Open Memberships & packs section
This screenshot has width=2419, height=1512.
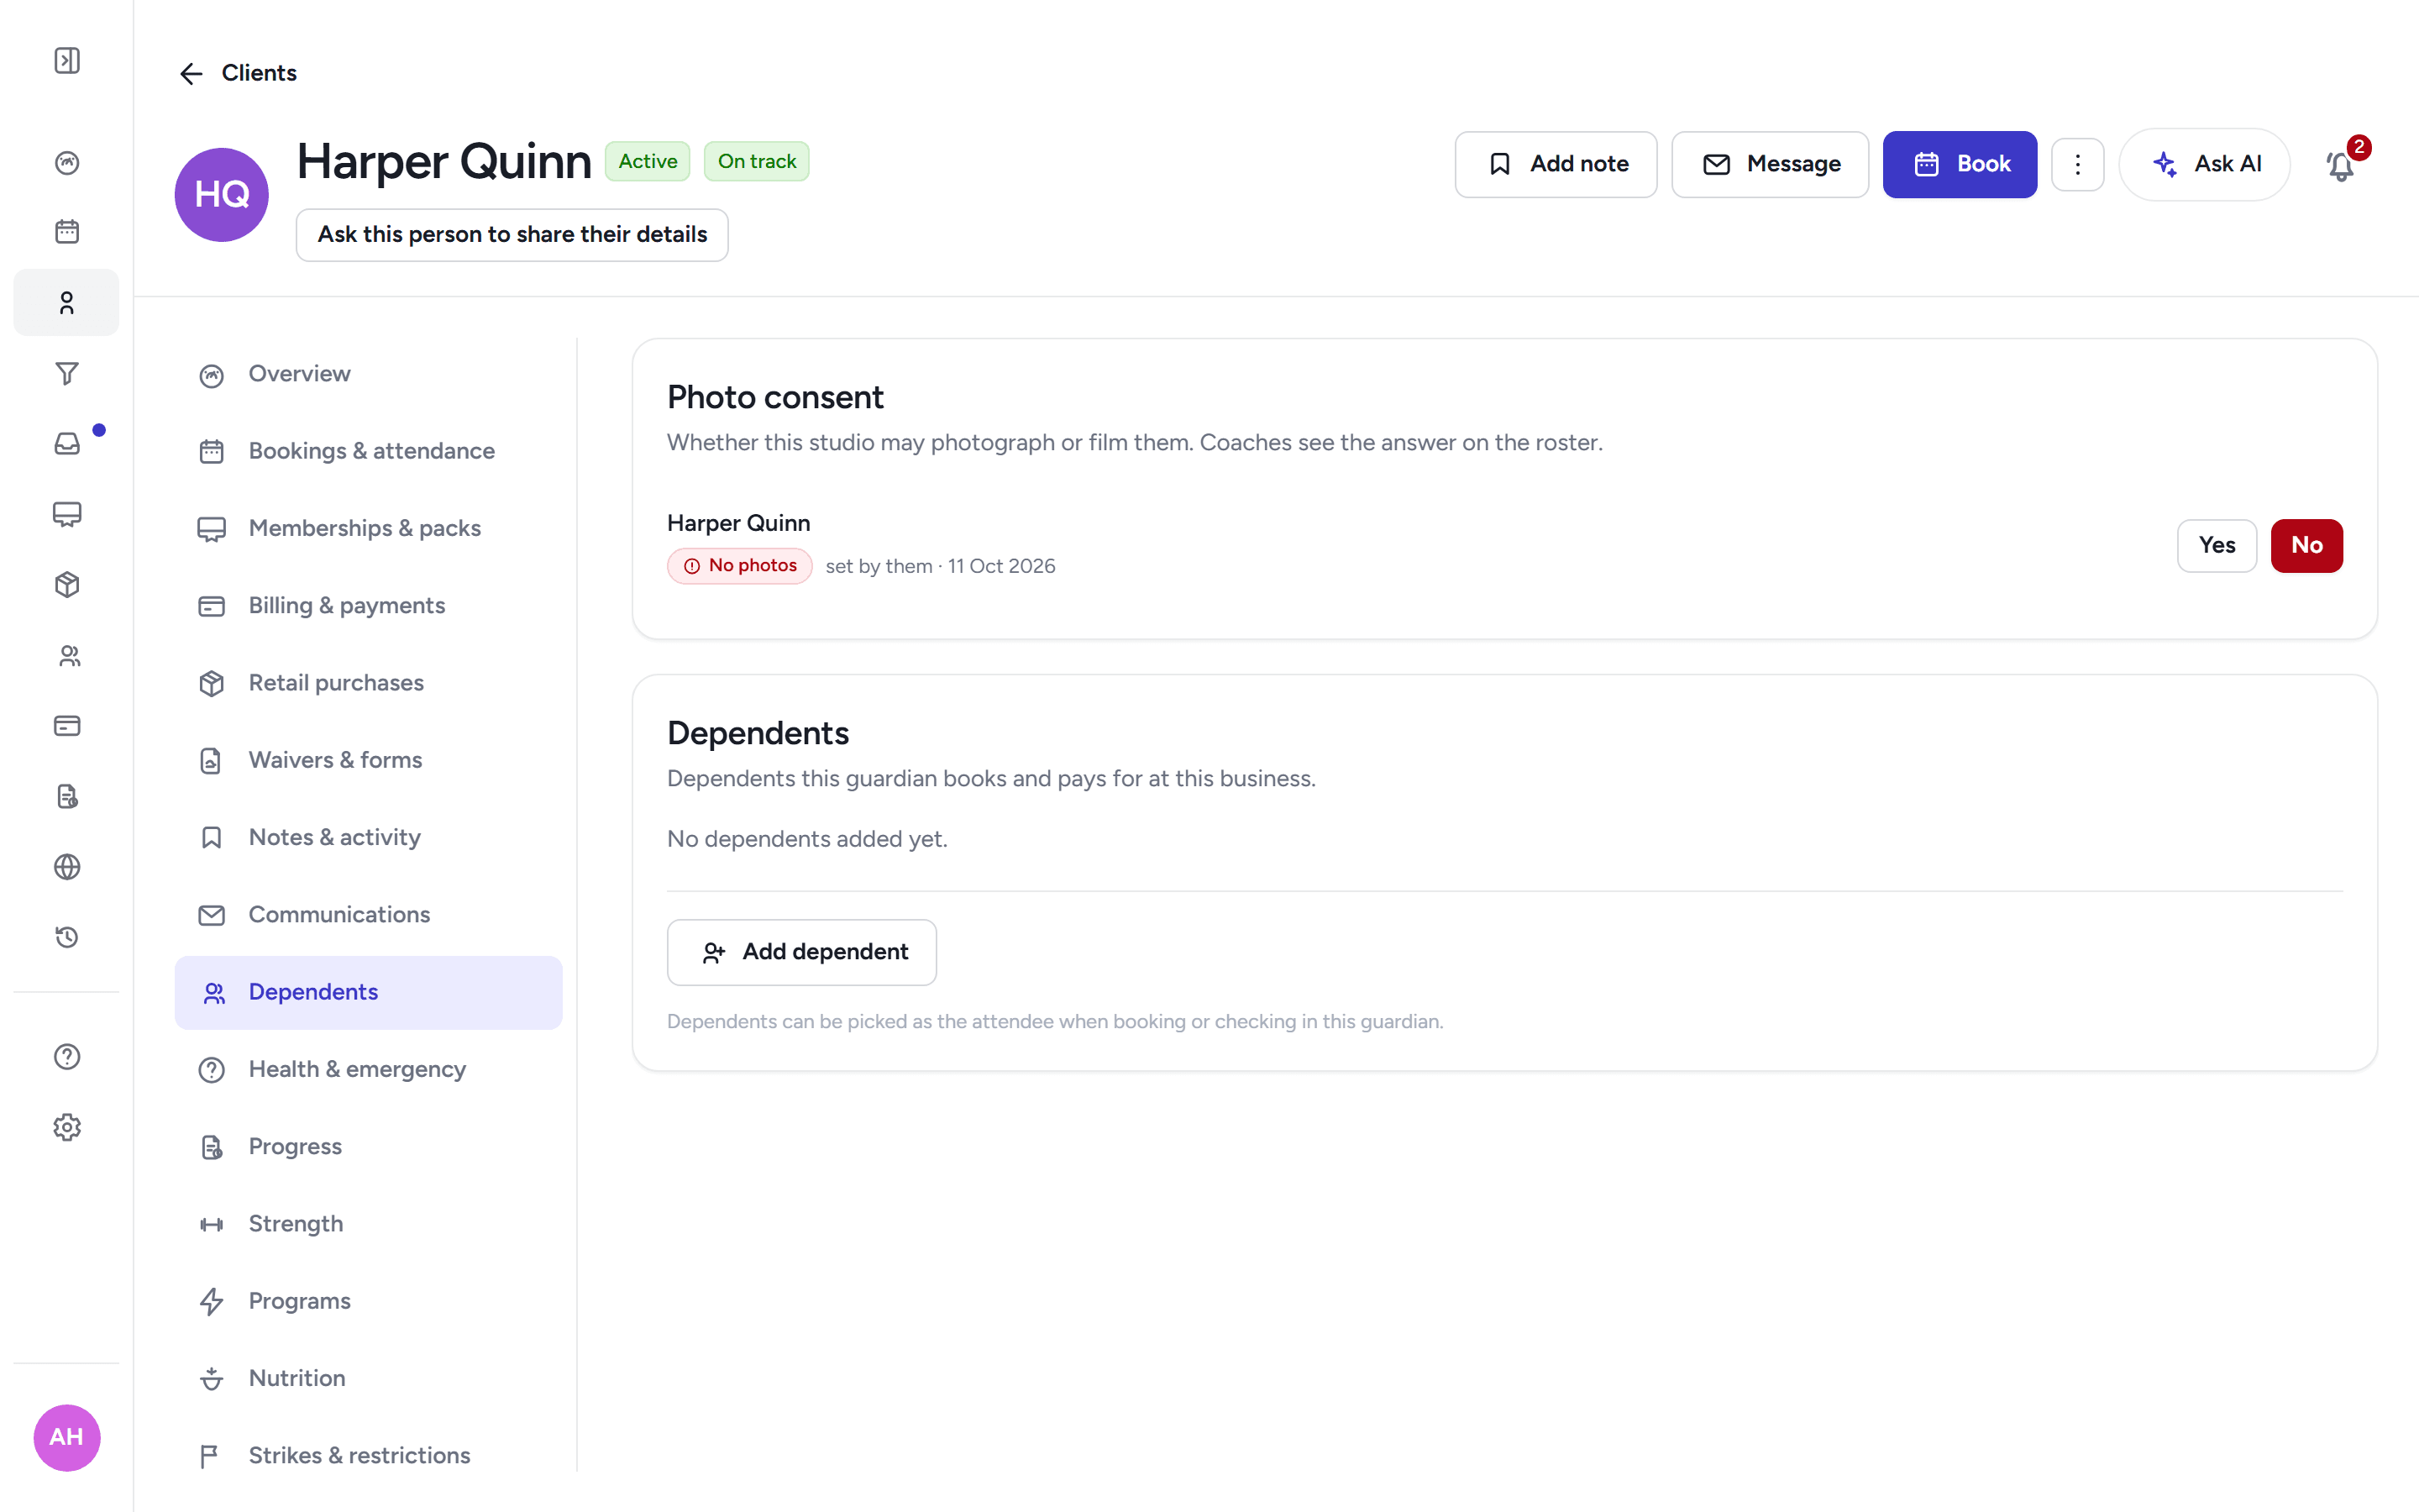[368, 528]
